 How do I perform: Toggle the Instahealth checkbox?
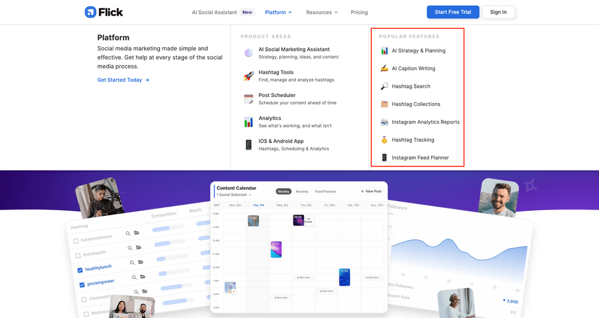78,255
